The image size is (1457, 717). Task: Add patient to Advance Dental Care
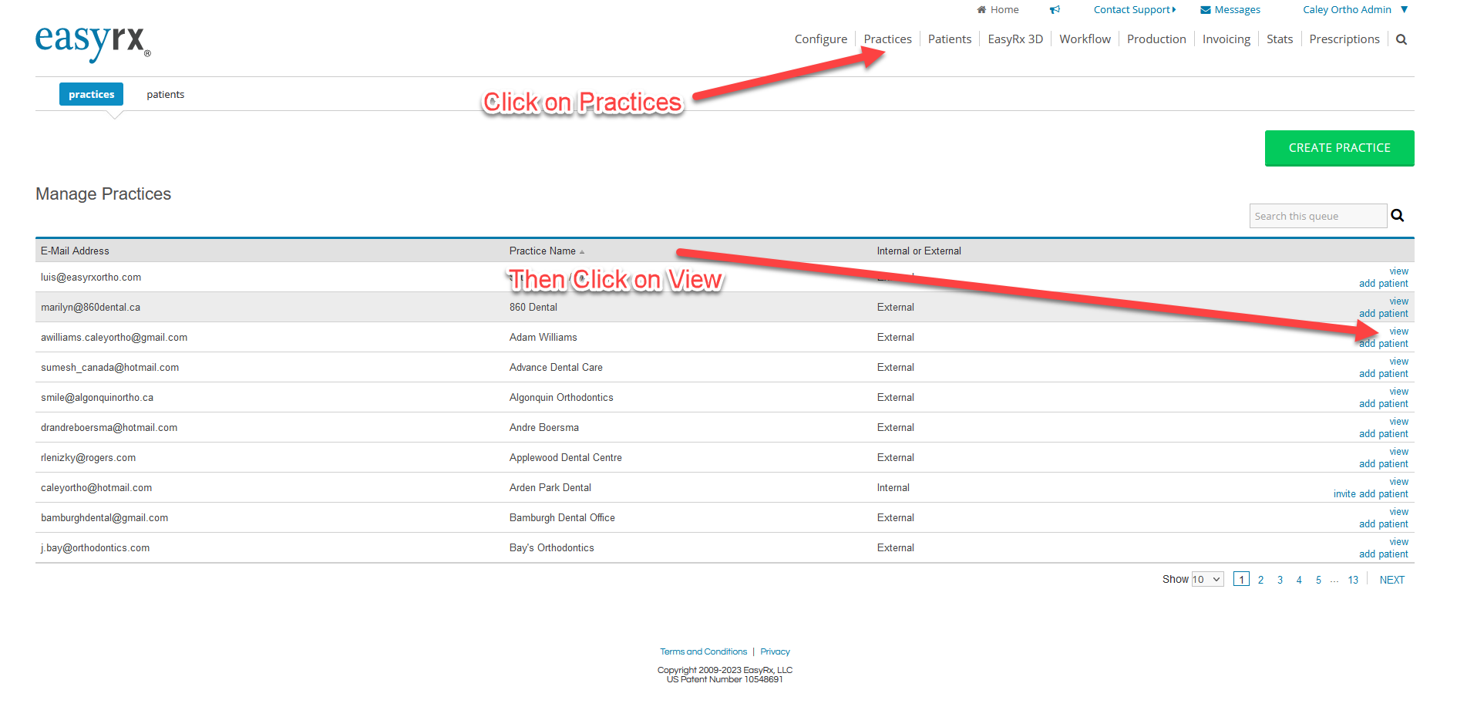(x=1383, y=374)
